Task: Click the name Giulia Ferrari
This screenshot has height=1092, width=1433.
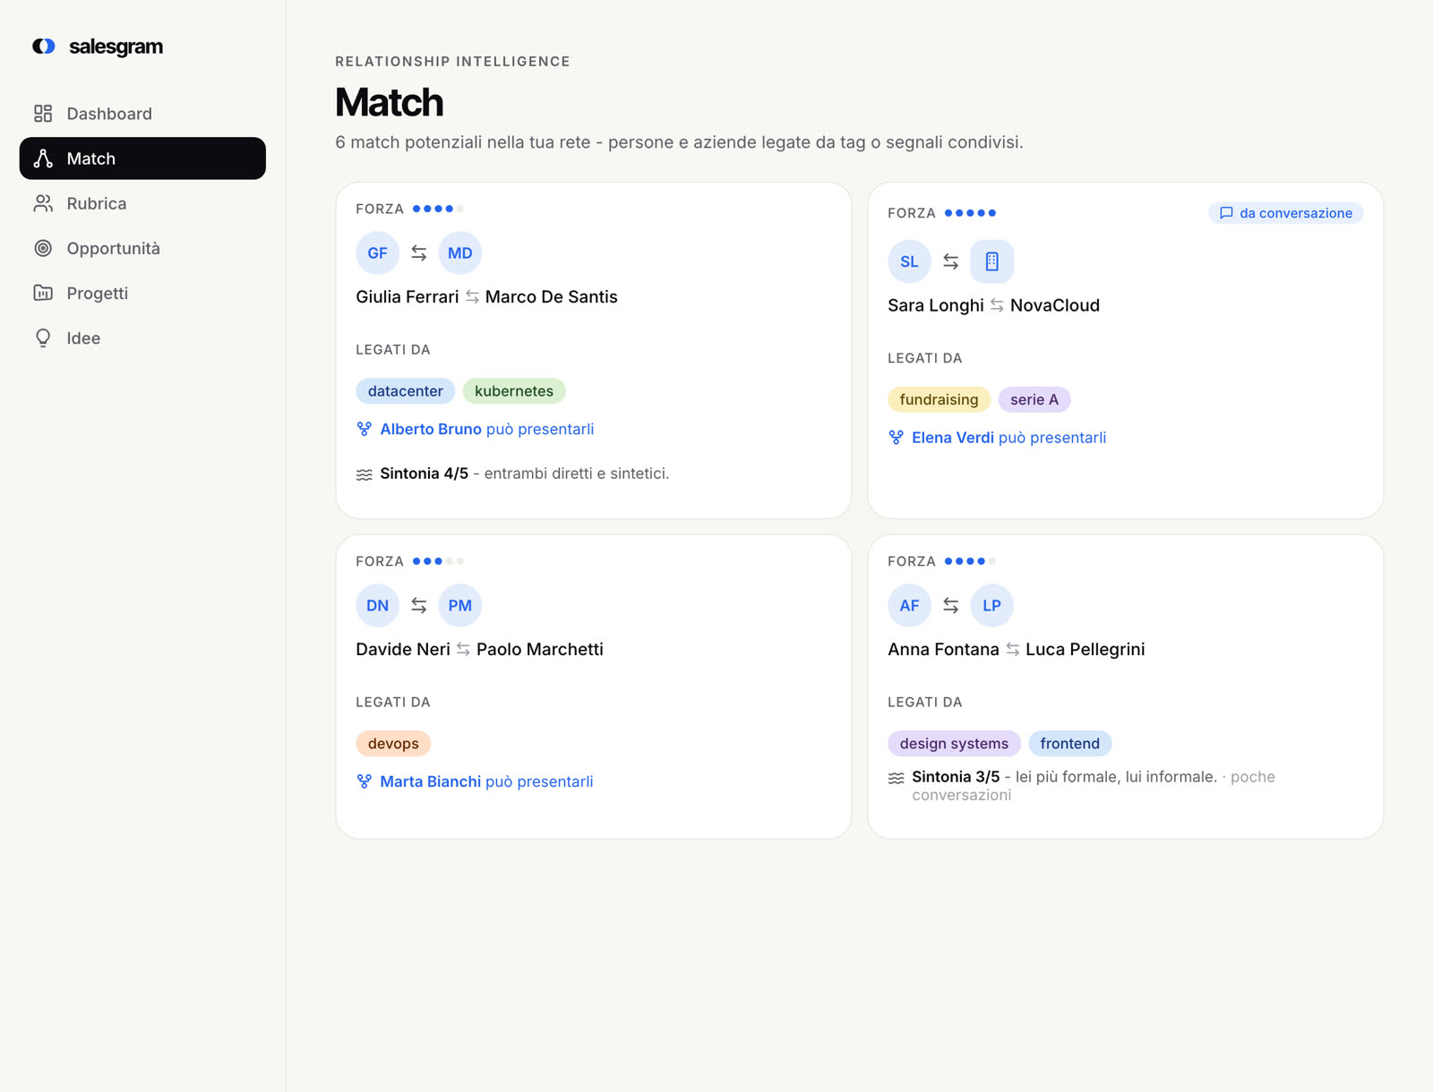Action: pos(408,297)
